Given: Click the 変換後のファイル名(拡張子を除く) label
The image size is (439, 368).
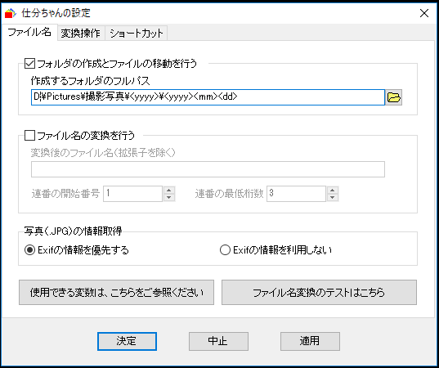Looking at the screenshot, I should click(103, 153).
